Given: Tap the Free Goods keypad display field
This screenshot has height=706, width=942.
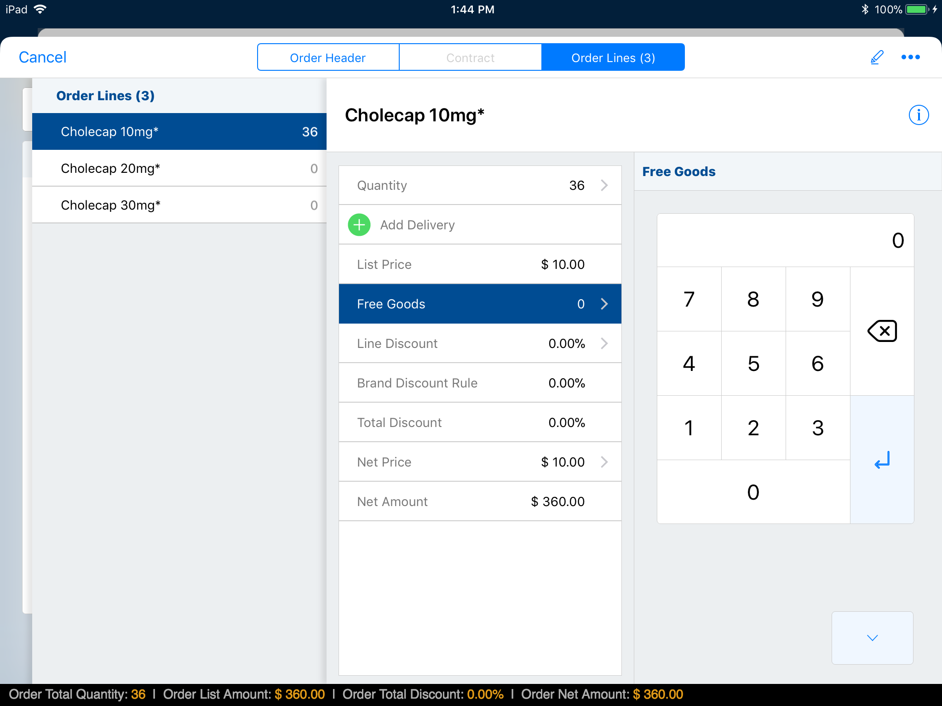Looking at the screenshot, I should click(785, 240).
